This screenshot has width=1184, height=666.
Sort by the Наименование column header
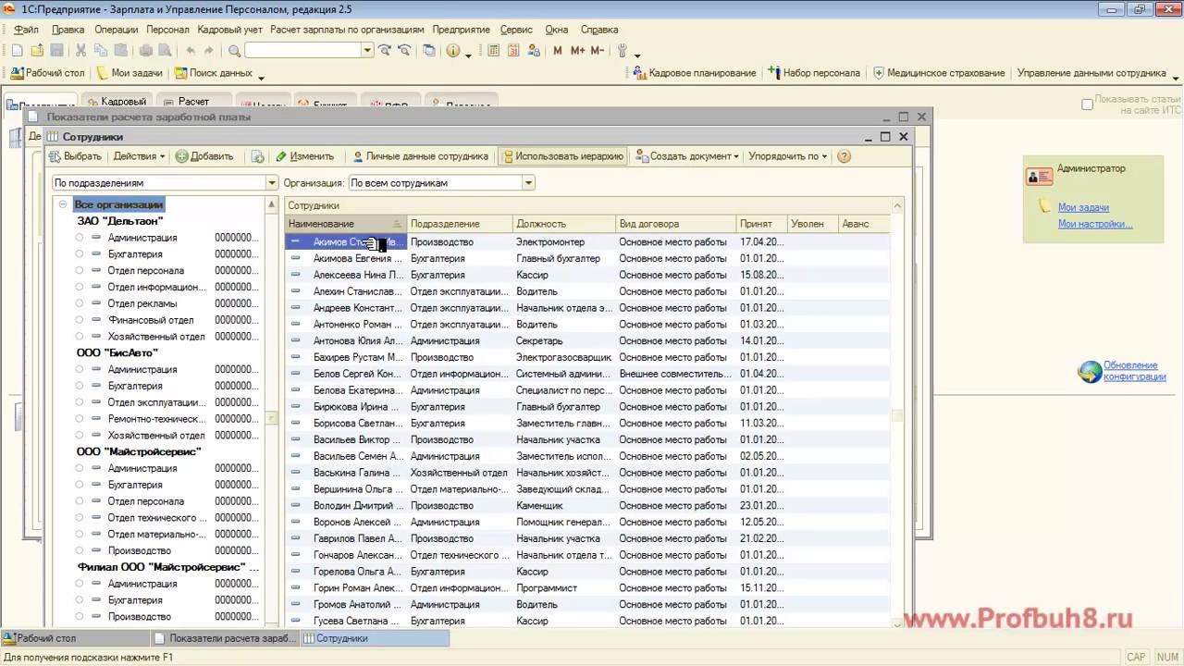[x=345, y=224]
